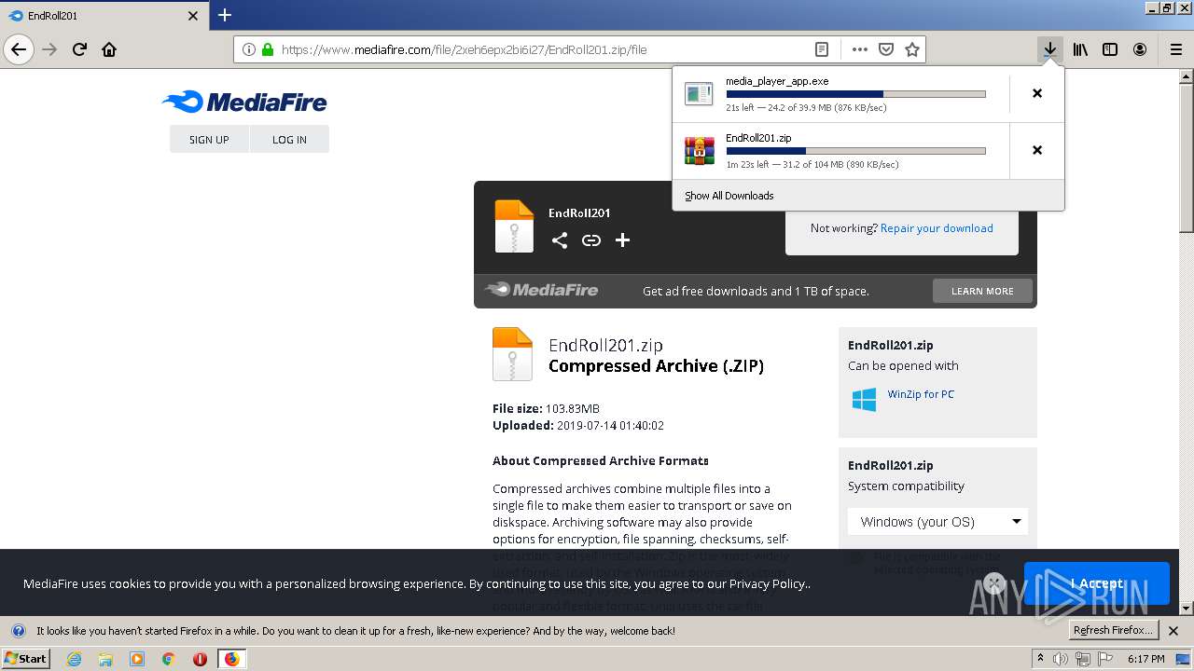Click the orange EndRoll201.zip file icon
This screenshot has width=1194, height=671.
point(512,354)
